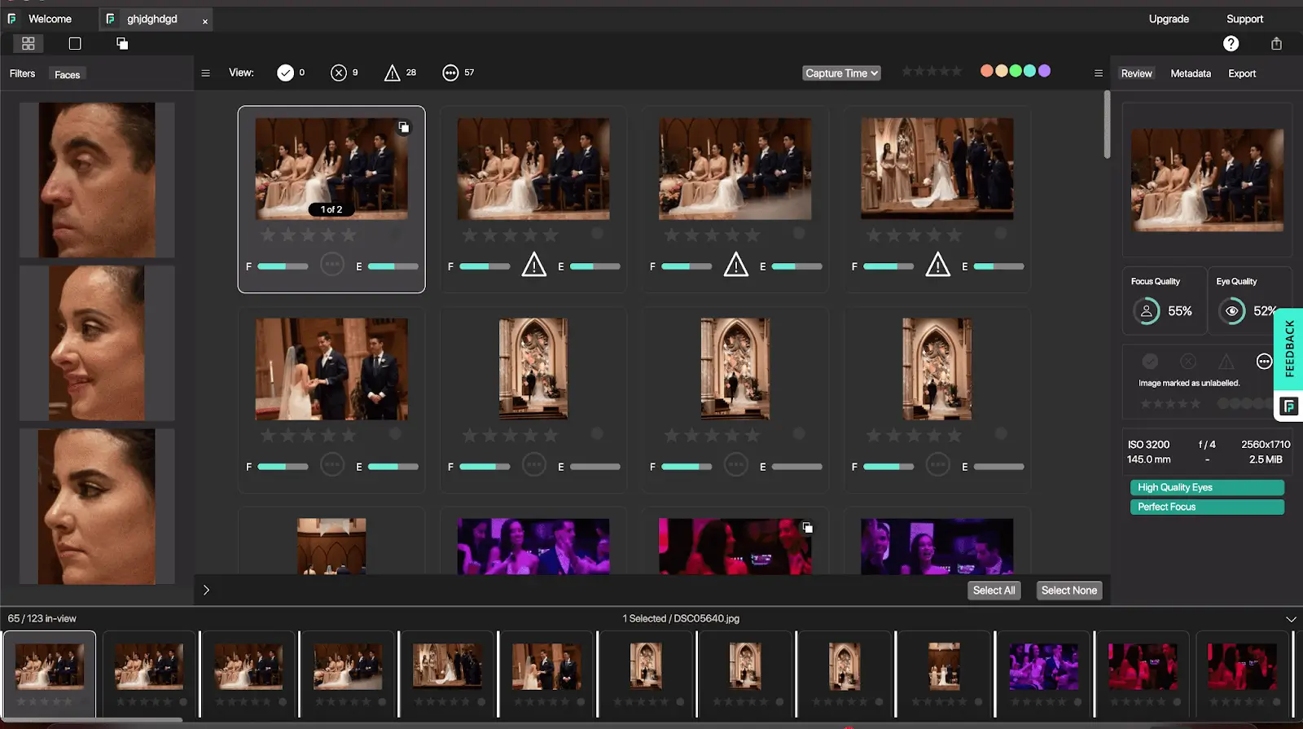The image size is (1303, 729).
Task: Toggle warning triangle view filter
Action: click(392, 73)
